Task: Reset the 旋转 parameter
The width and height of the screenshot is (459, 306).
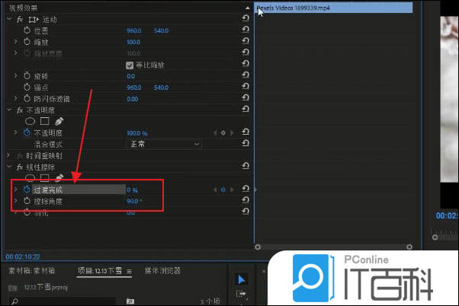Action: [x=246, y=75]
